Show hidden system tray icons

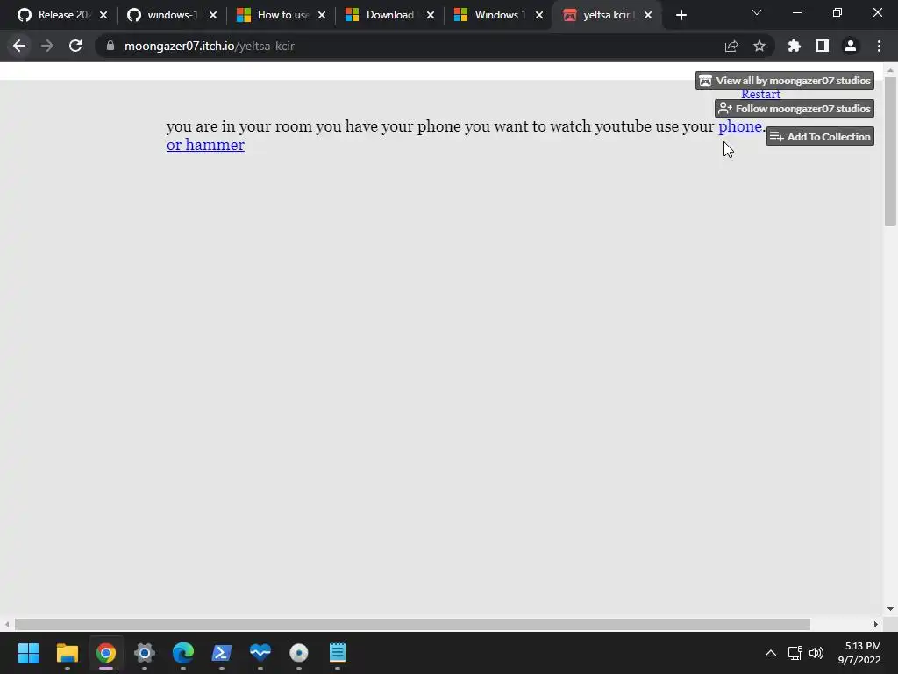[770, 653]
